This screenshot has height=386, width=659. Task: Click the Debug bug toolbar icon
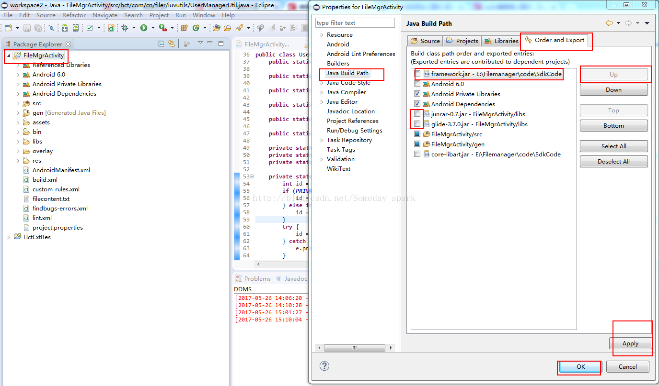click(x=125, y=28)
